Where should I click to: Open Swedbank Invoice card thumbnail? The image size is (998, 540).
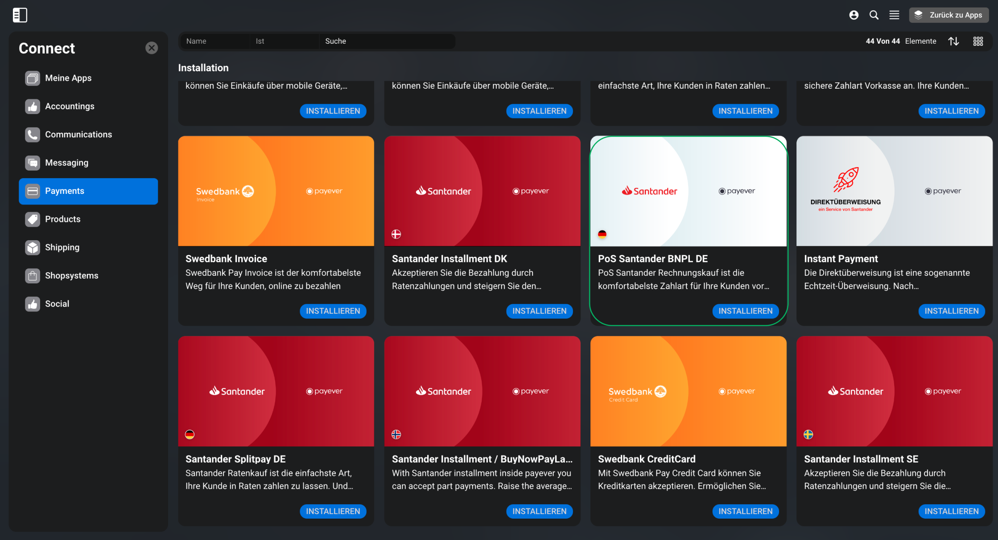click(x=276, y=191)
